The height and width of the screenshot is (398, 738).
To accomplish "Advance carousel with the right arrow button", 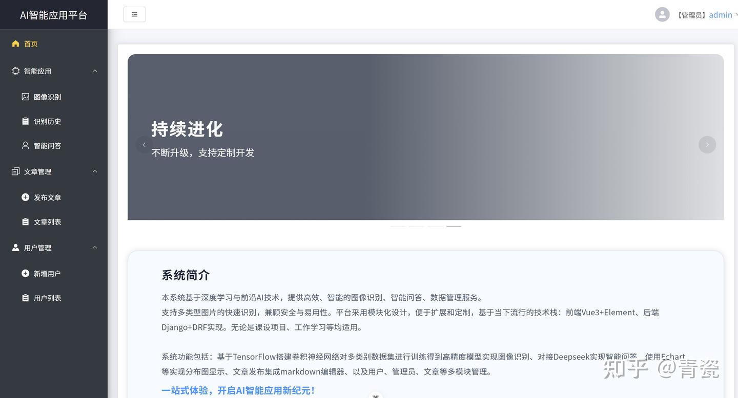I will coord(707,144).
